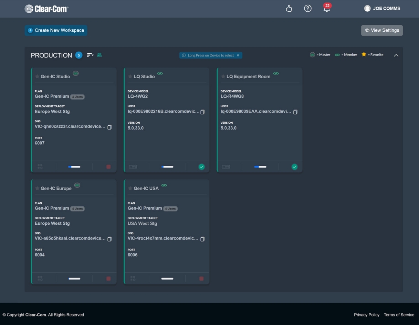
Task: Click the 4 Users badge on Gen-IC Europe
Action: click(77, 209)
